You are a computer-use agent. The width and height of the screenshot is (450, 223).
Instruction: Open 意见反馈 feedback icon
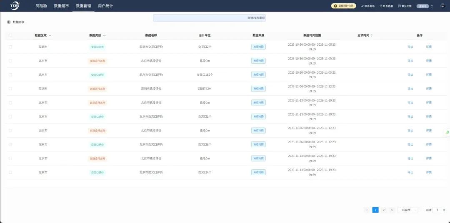click(x=400, y=6)
